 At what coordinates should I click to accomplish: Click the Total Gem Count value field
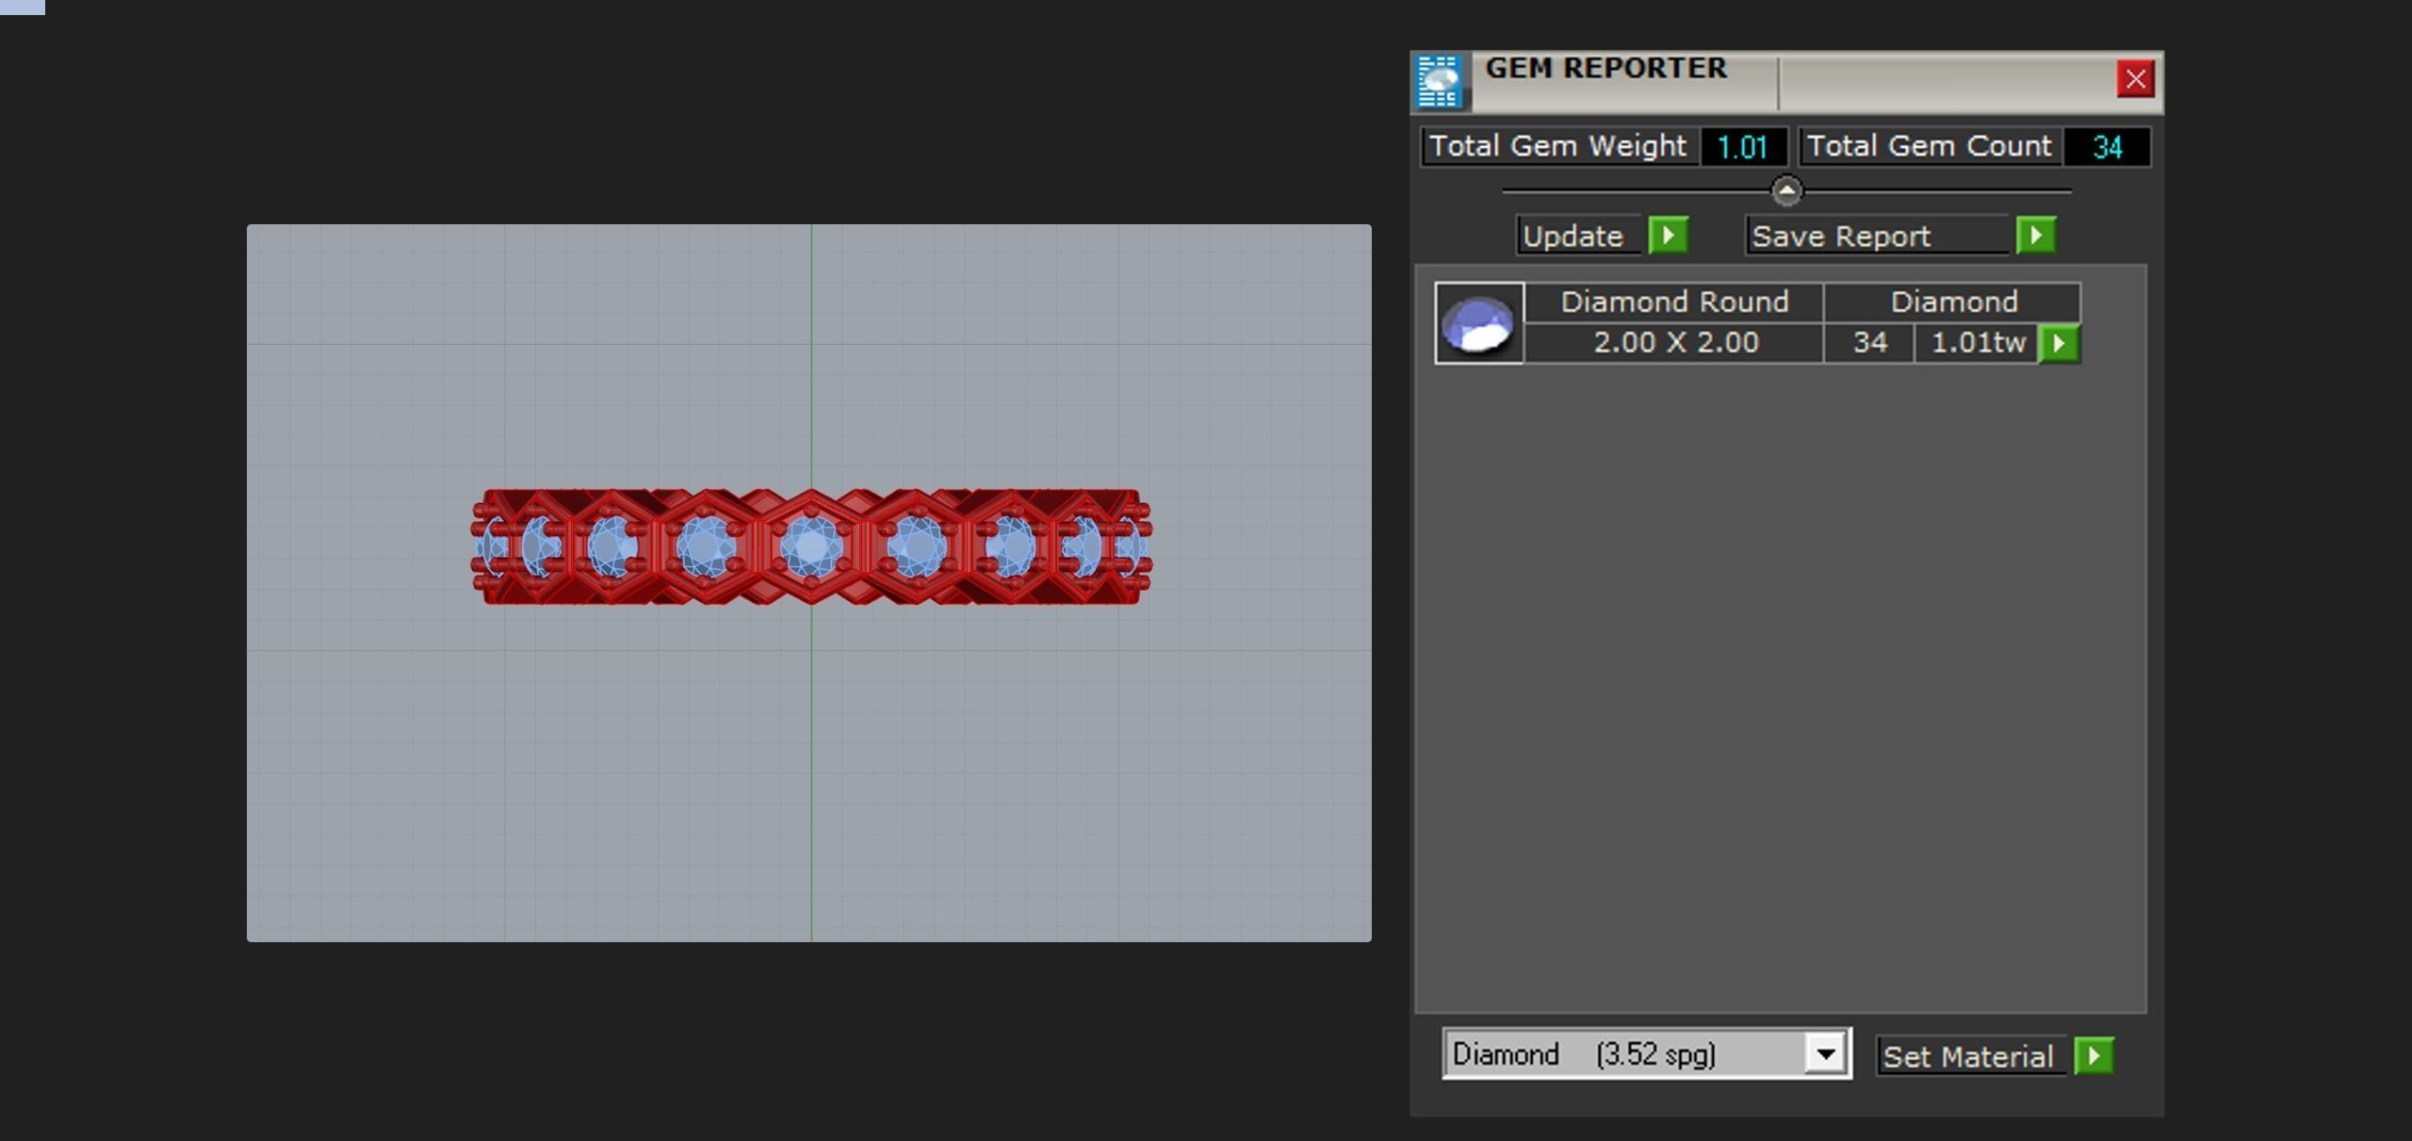2107,148
